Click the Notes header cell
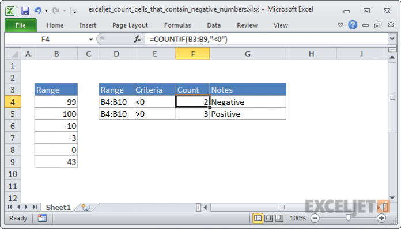Viewport: 401px width, 229px height. coord(248,90)
